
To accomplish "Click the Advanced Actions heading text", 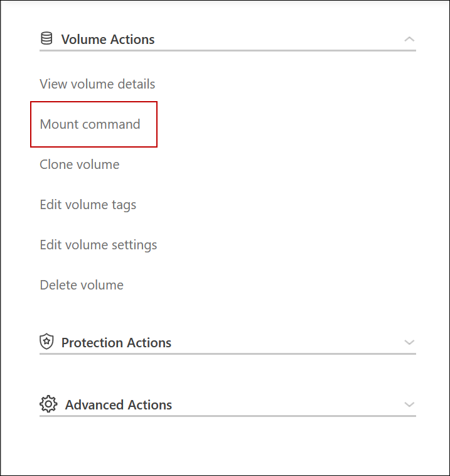I will coord(119,404).
